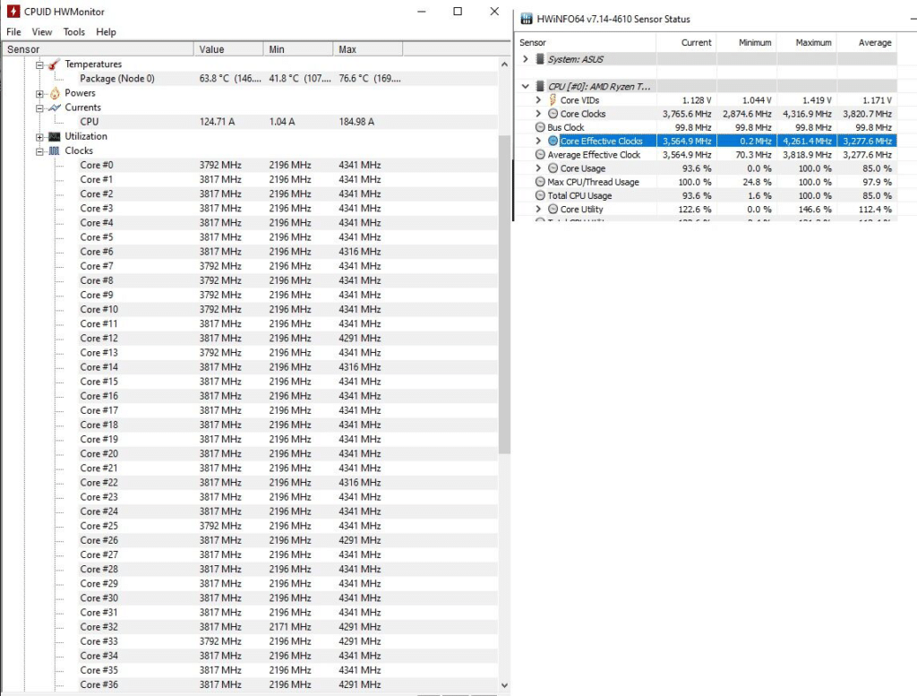Viewport: 917px width, 696px height.
Task: Expand the Core Utility row
Action: [538, 210]
